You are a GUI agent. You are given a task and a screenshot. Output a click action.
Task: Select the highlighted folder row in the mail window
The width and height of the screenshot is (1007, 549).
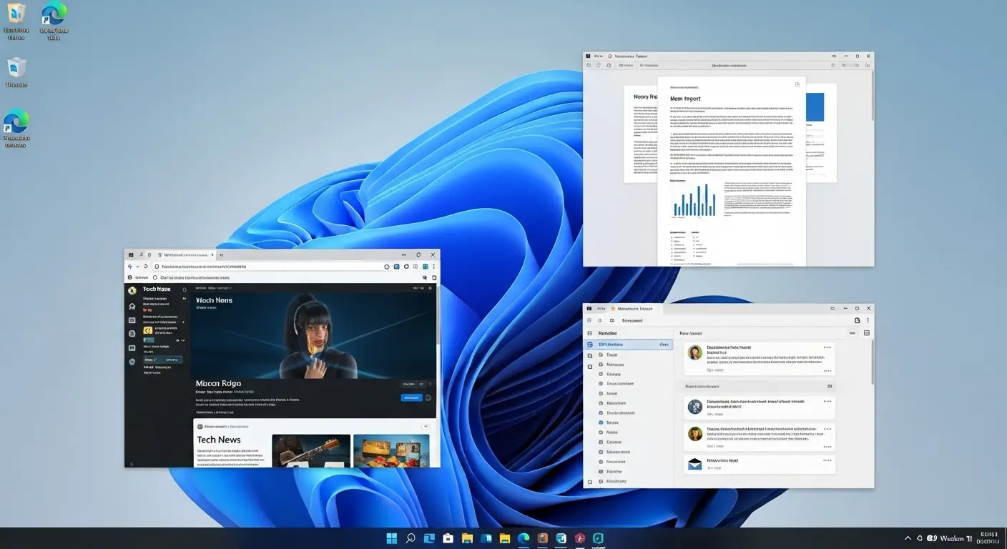628,345
